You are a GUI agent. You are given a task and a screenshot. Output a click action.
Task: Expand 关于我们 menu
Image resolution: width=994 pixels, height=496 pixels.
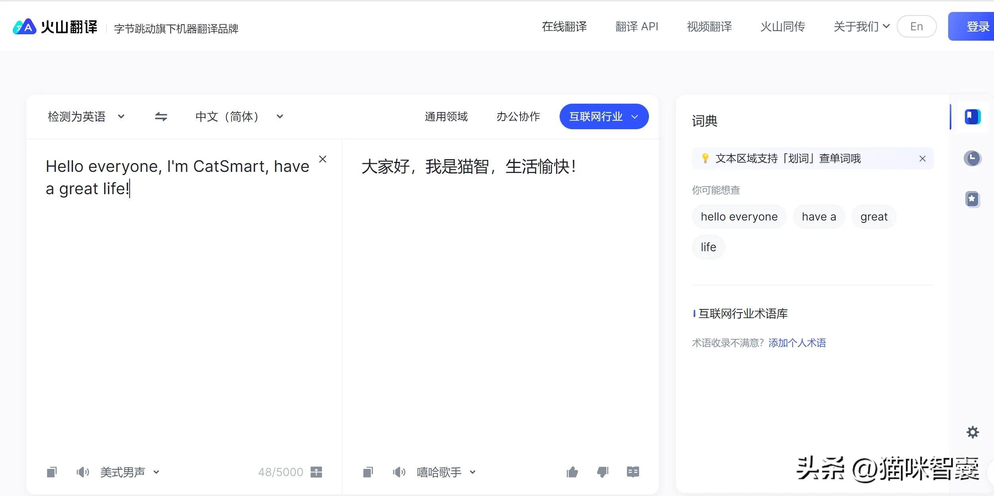(862, 27)
